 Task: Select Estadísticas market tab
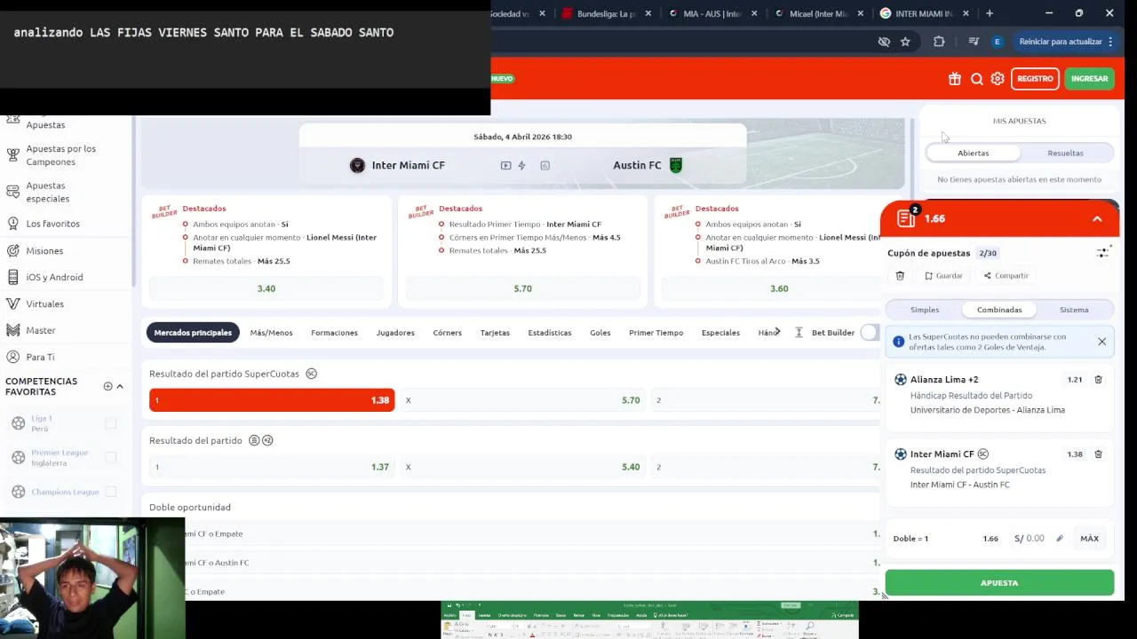point(550,333)
